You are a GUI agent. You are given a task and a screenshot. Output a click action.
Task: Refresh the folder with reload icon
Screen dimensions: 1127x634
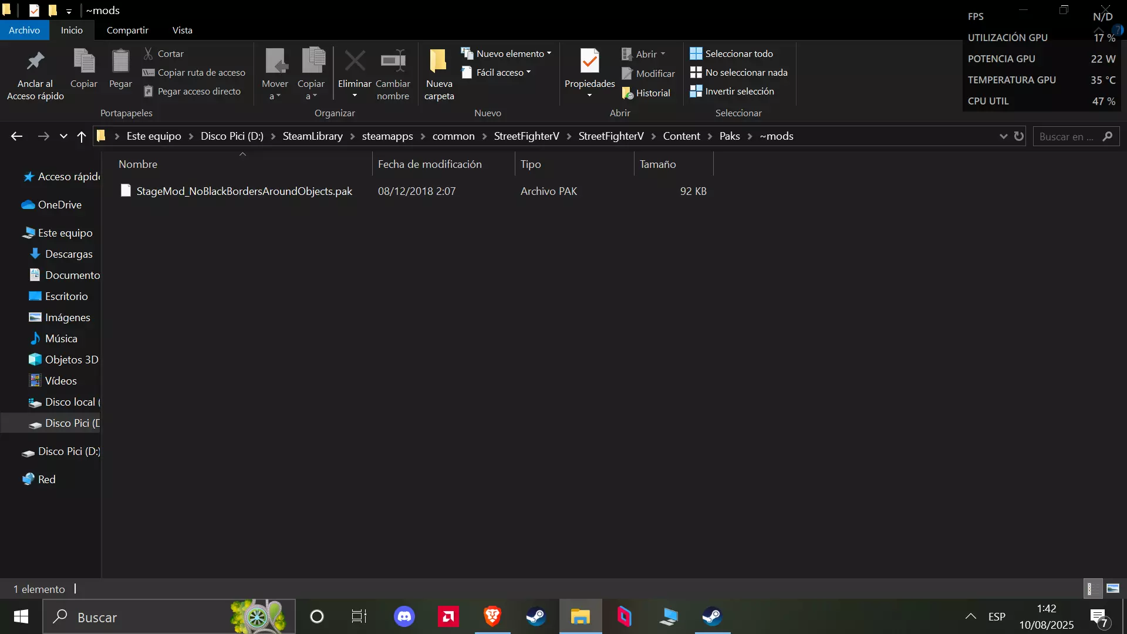tap(1019, 136)
